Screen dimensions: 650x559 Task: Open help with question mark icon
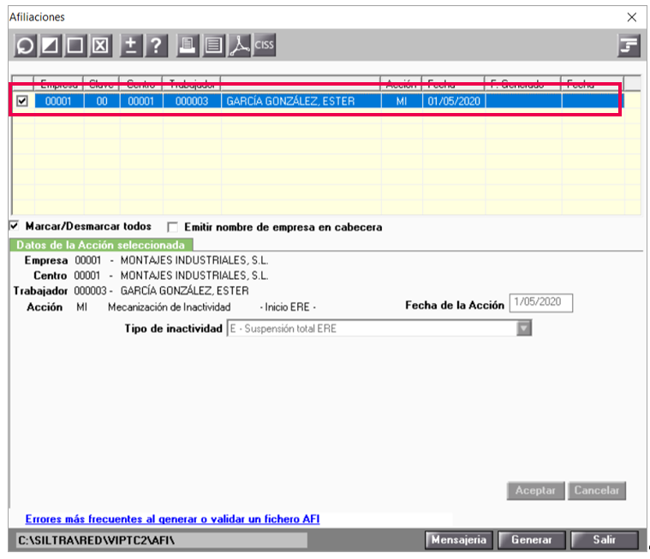156,45
